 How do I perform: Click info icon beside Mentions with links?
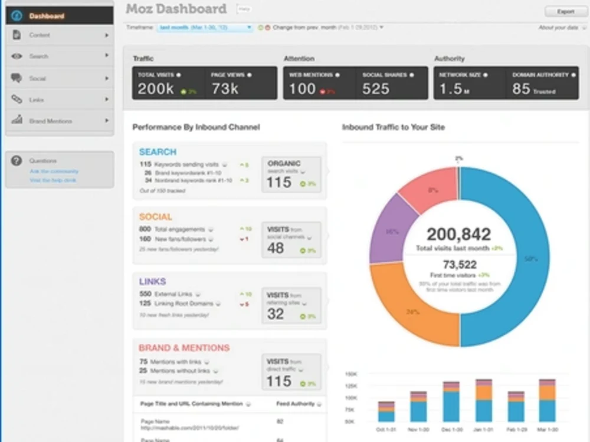[206, 362]
